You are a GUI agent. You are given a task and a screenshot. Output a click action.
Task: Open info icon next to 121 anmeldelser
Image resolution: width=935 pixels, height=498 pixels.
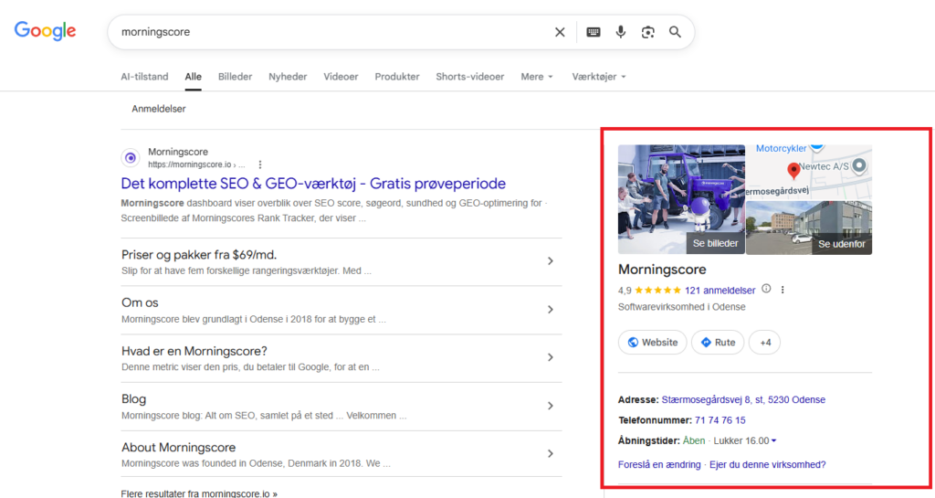766,290
